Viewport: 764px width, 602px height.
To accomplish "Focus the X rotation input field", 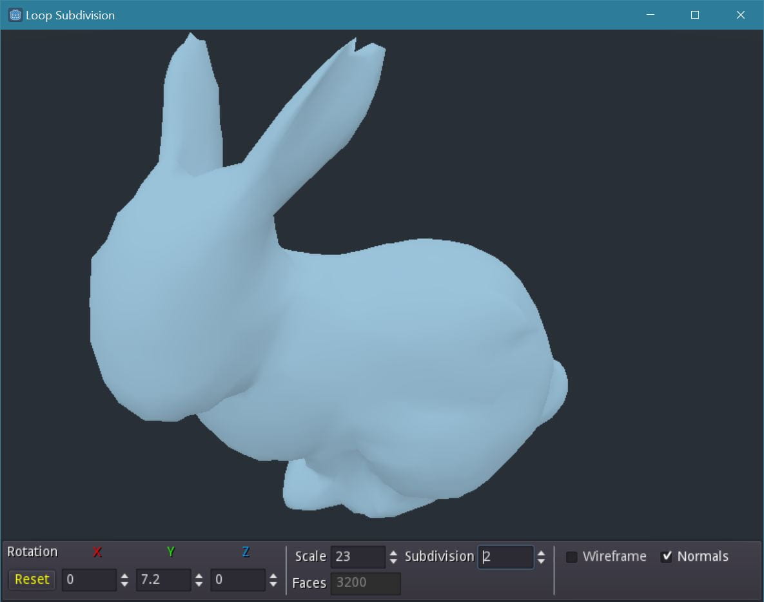I will pos(89,579).
